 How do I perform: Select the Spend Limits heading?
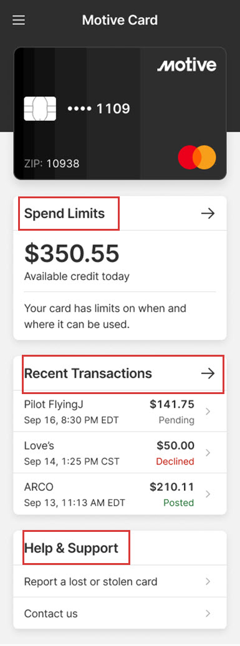tap(65, 213)
